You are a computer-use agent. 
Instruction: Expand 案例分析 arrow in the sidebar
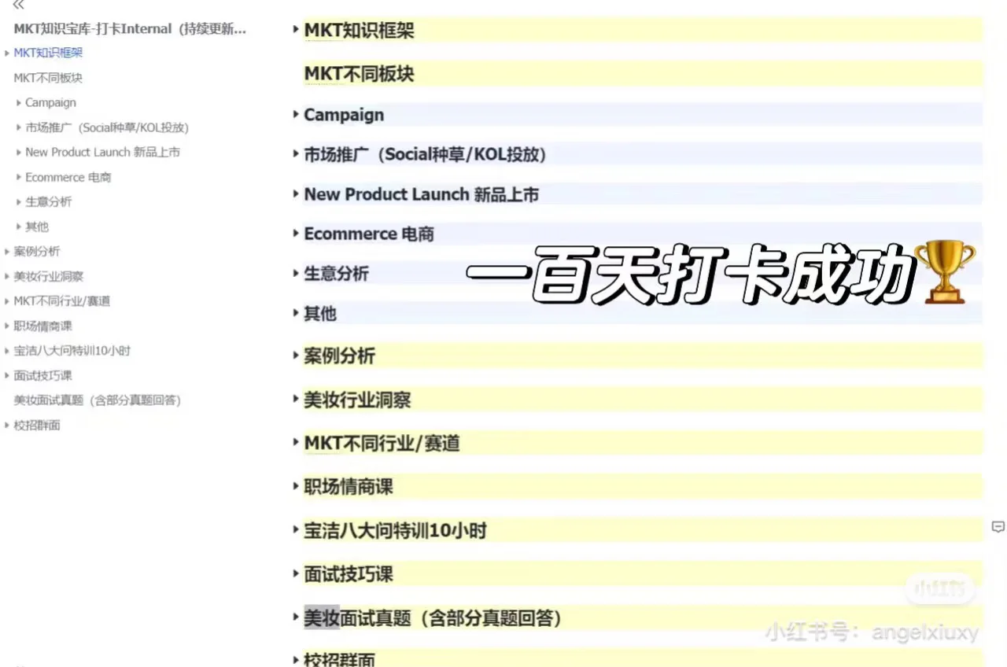[7, 252]
